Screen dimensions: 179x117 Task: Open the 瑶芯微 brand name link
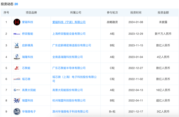26,79
